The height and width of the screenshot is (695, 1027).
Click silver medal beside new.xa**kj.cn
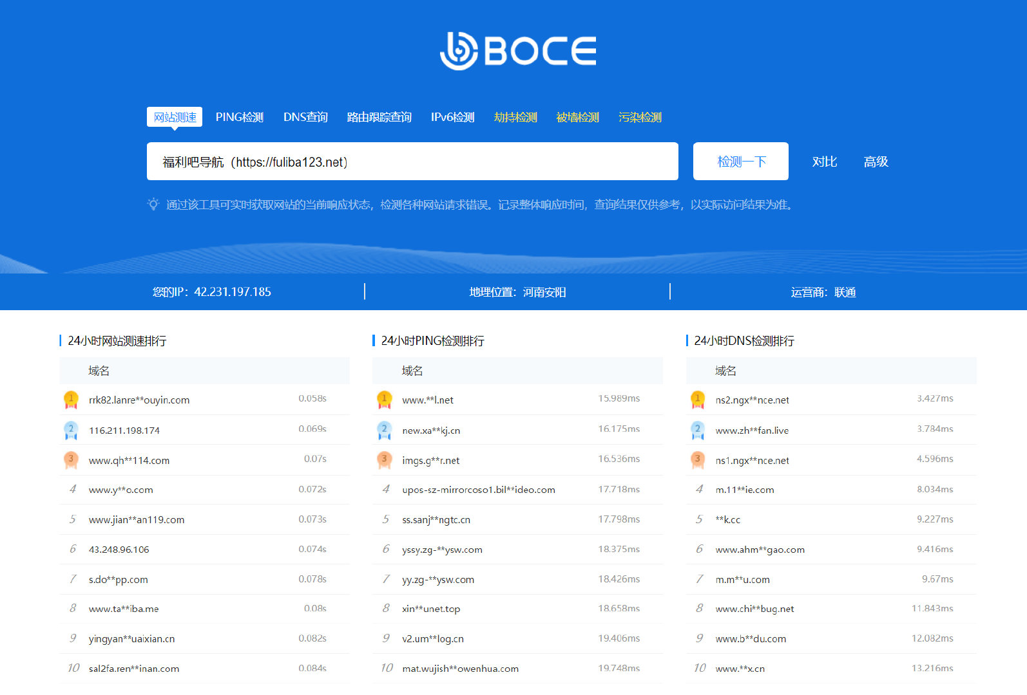tap(385, 430)
